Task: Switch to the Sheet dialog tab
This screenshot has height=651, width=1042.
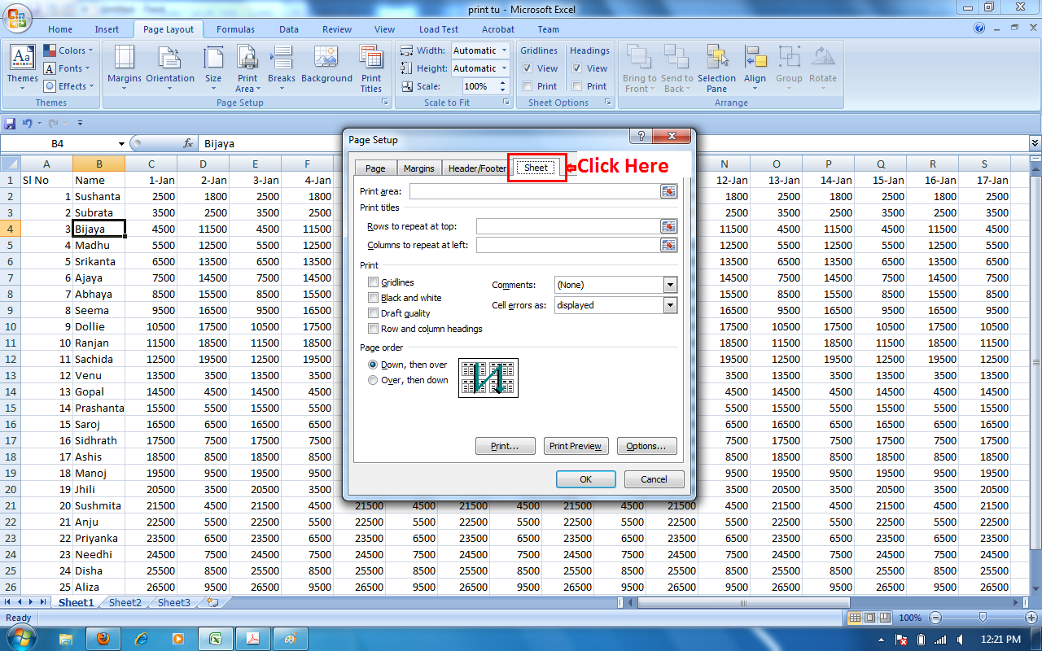Action: click(x=536, y=168)
